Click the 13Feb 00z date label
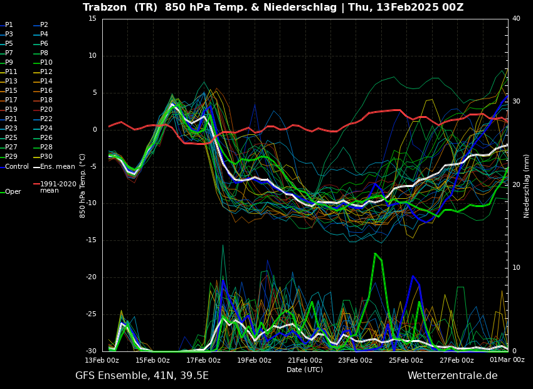Image resolution: width=533 pixels, height=389 pixels. (x=102, y=360)
